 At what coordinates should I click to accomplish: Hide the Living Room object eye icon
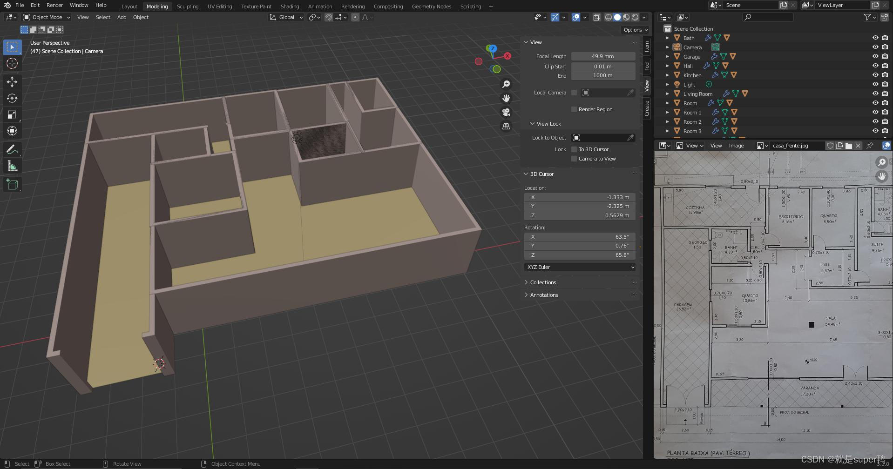pyautogui.click(x=875, y=94)
